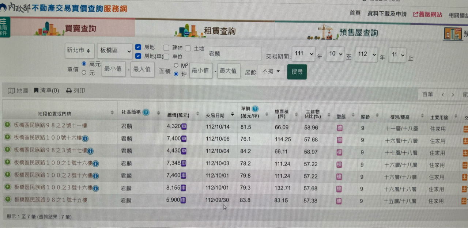Viewport: 468px width, 228px height.
Task: Click the green 搜尋 search button
Action: coord(297,72)
